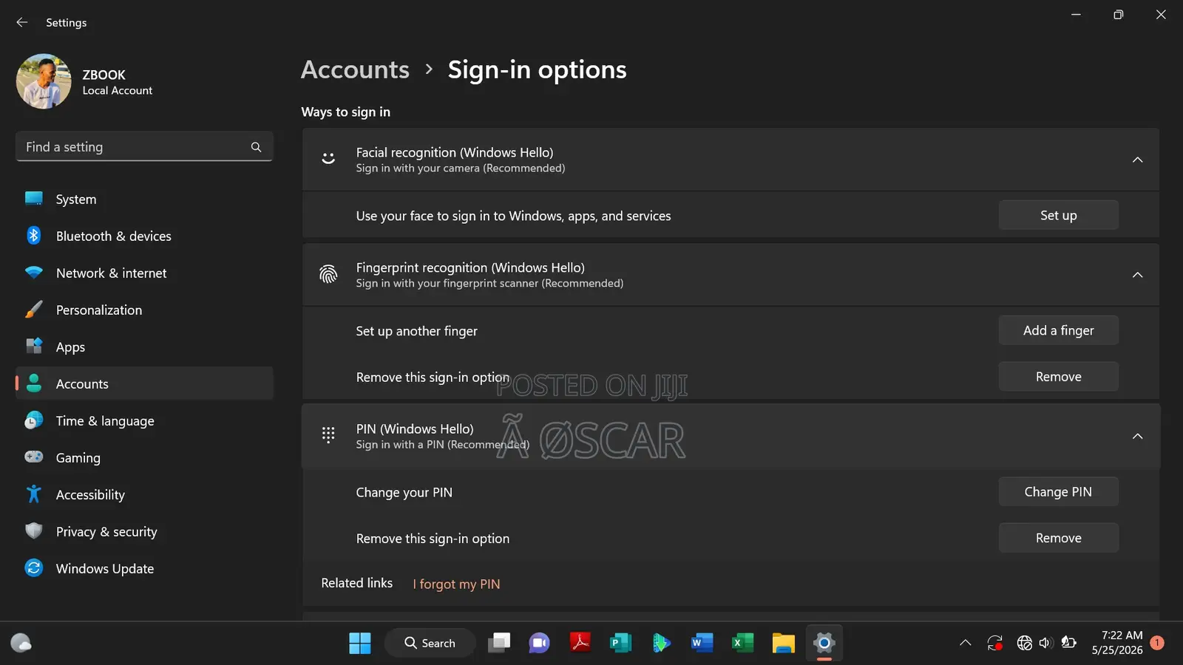Click the Facial recognition (Windows Hello) heading
Viewport: 1183px width, 665px height.
pos(455,152)
